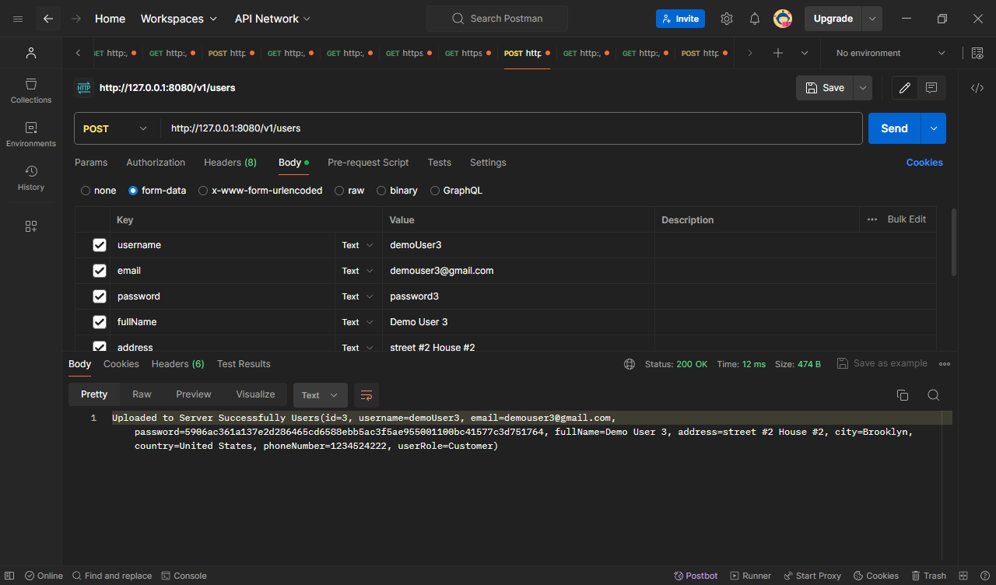Toggle the wrap lines icon

pos(366,395)
